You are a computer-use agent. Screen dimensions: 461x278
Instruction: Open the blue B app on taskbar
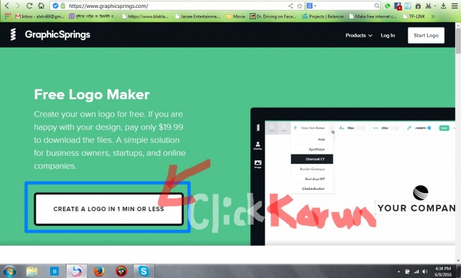tap(55, 271)
